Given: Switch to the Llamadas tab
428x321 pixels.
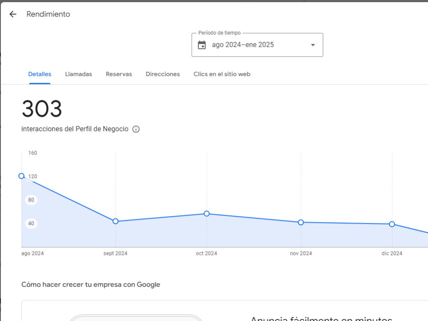Looking at the screenshot, I should point(79,74).
